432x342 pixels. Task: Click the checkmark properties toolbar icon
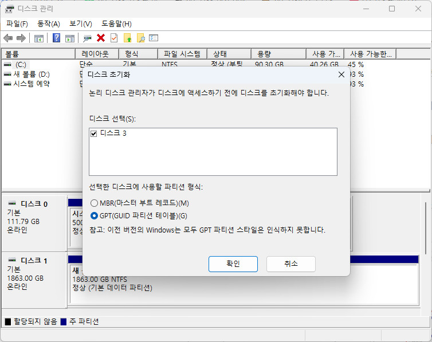(x=114, y=38)
